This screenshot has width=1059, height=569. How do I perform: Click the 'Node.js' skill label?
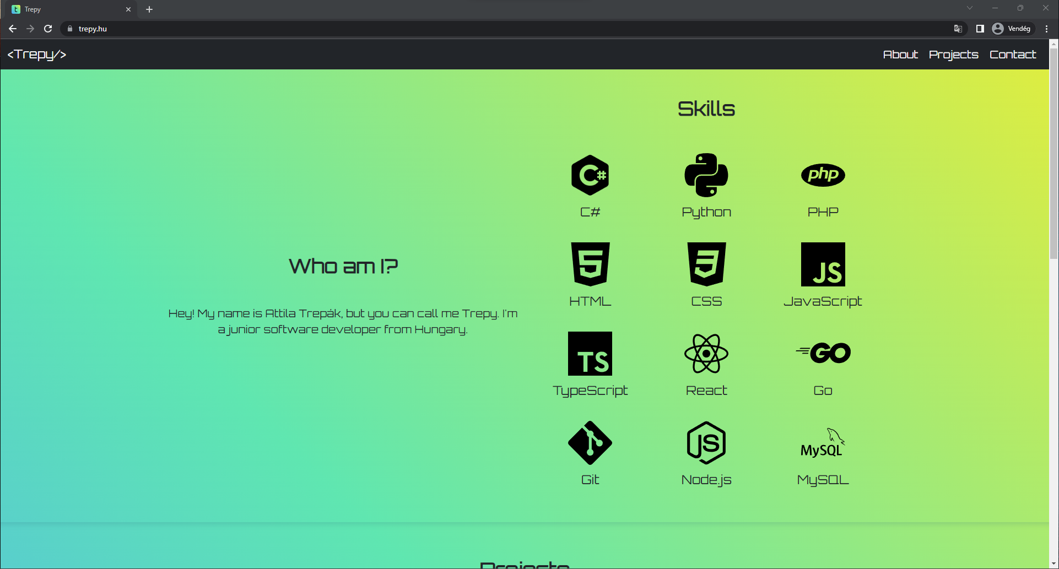point(706,480)
